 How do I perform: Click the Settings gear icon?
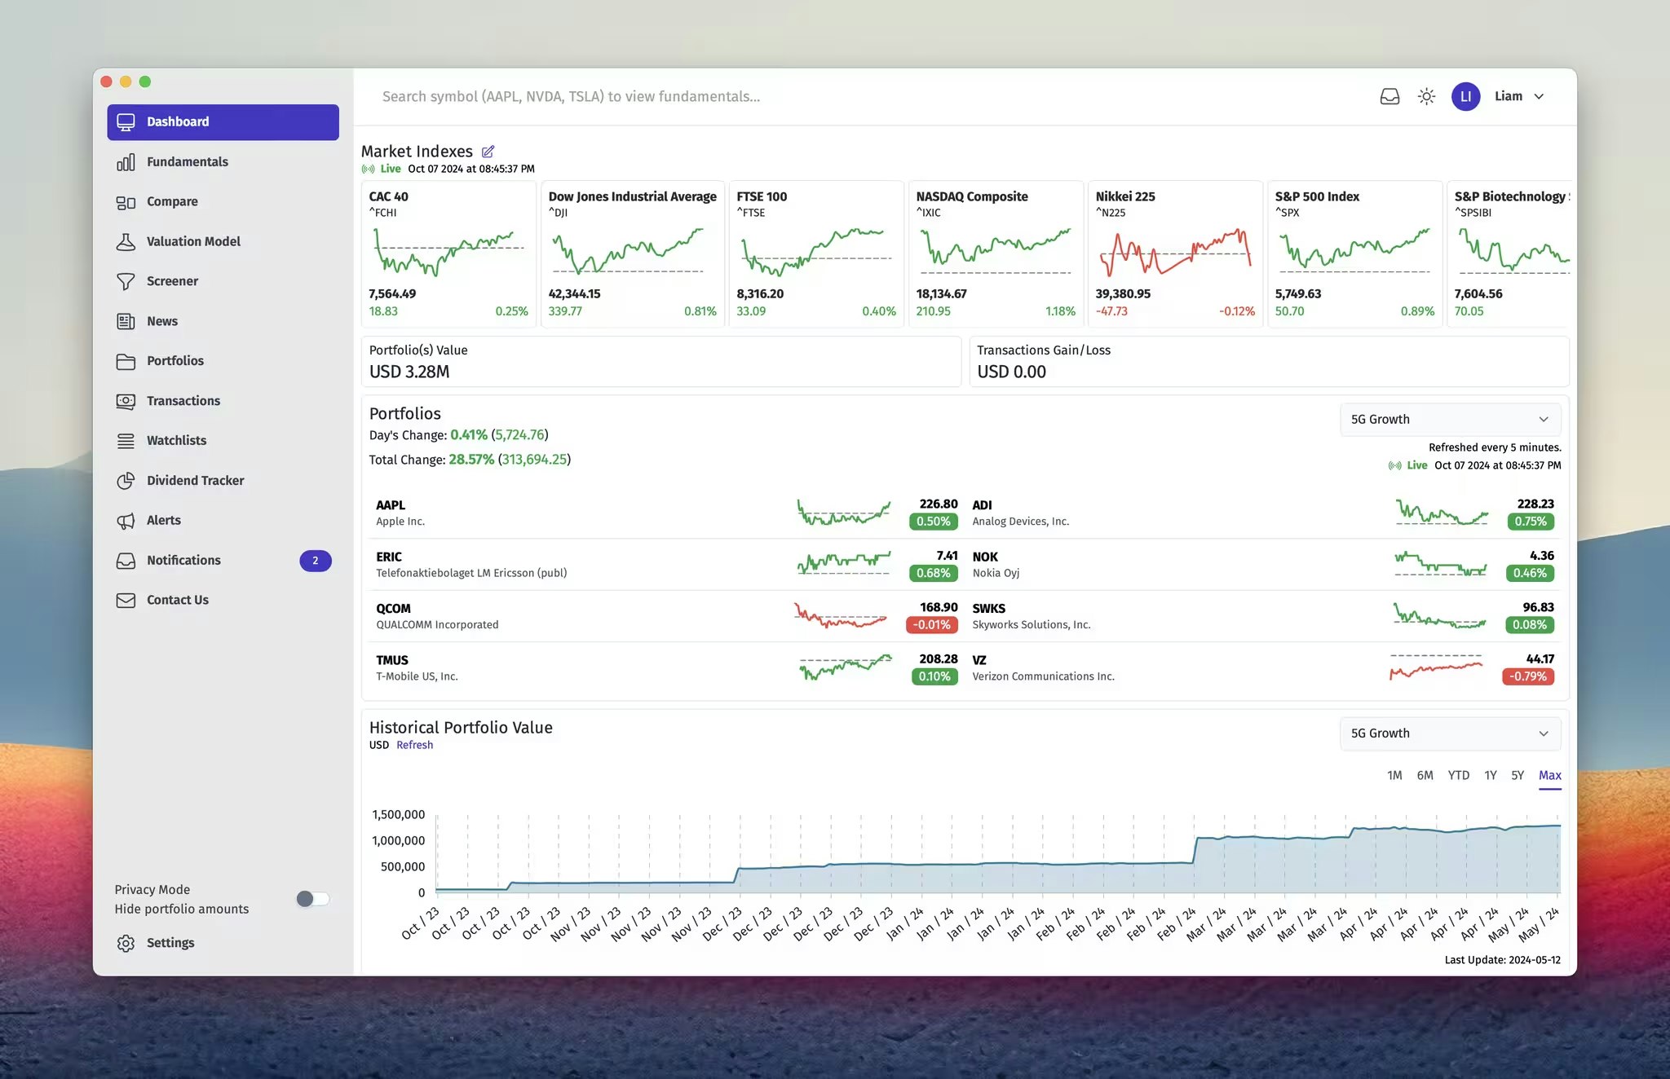click(x=126, y=943)
